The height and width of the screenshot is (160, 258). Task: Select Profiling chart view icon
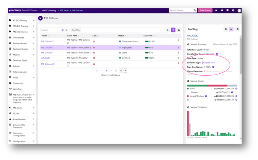[231, 29]
